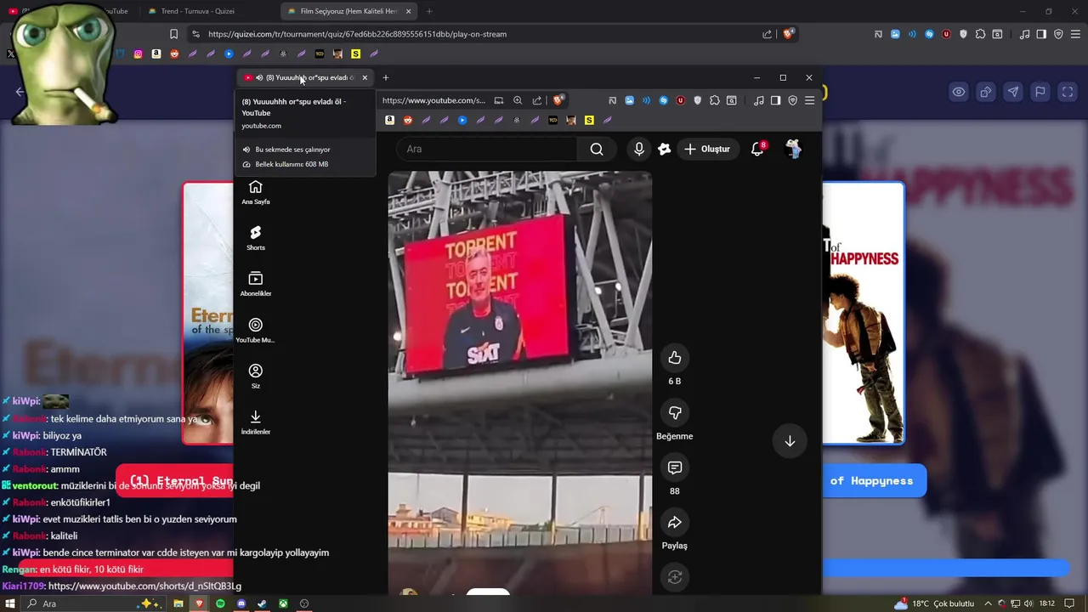This screenshot has height=612, width=1088.
Task: Dislike the Short via Beğenme icon
Action: coord(675,413)
